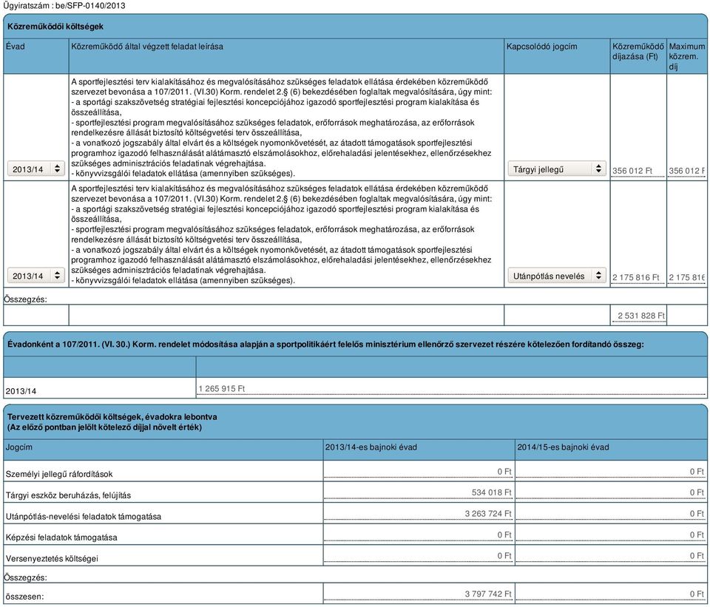
Task: Select the 3 797 742 Ft total field
Action: click(419, 594)
